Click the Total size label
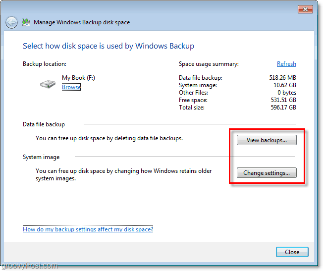The width and height of the screenshot is (323, 271). pos(192,108)
